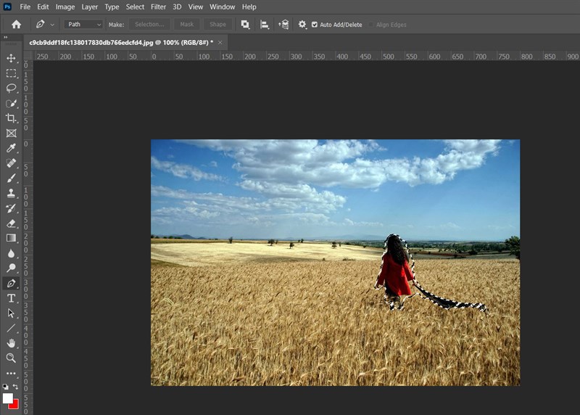Swap foreground and background colors
The height and width of the screenshot is (415, 580).
tap(16, 387)
